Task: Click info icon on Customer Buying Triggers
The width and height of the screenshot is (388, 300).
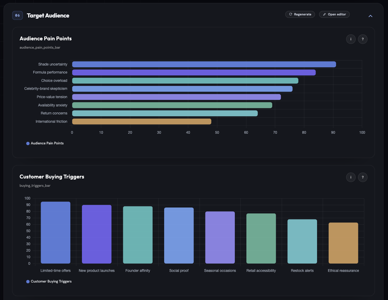Action: pyautogui.click(x=351, y=177)
